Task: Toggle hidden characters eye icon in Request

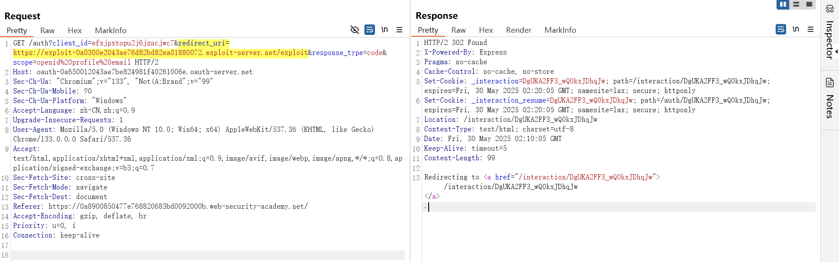Action: tap(355, 30)
